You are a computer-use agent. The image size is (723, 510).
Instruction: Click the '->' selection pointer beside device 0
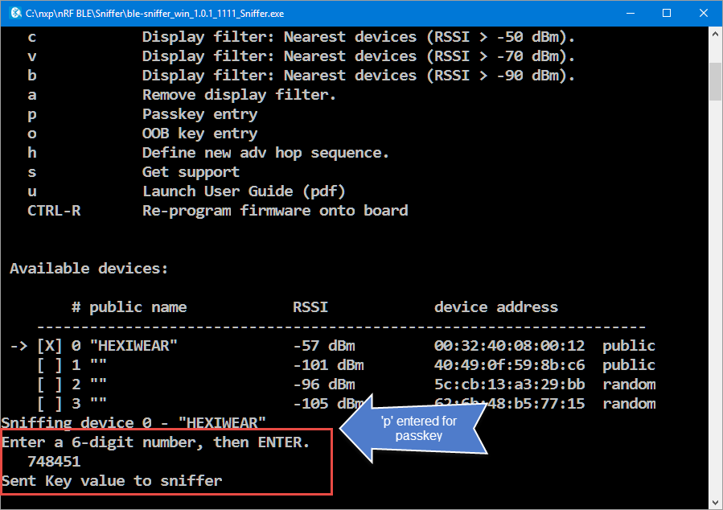pyautogui.click(x=18, y=346)
